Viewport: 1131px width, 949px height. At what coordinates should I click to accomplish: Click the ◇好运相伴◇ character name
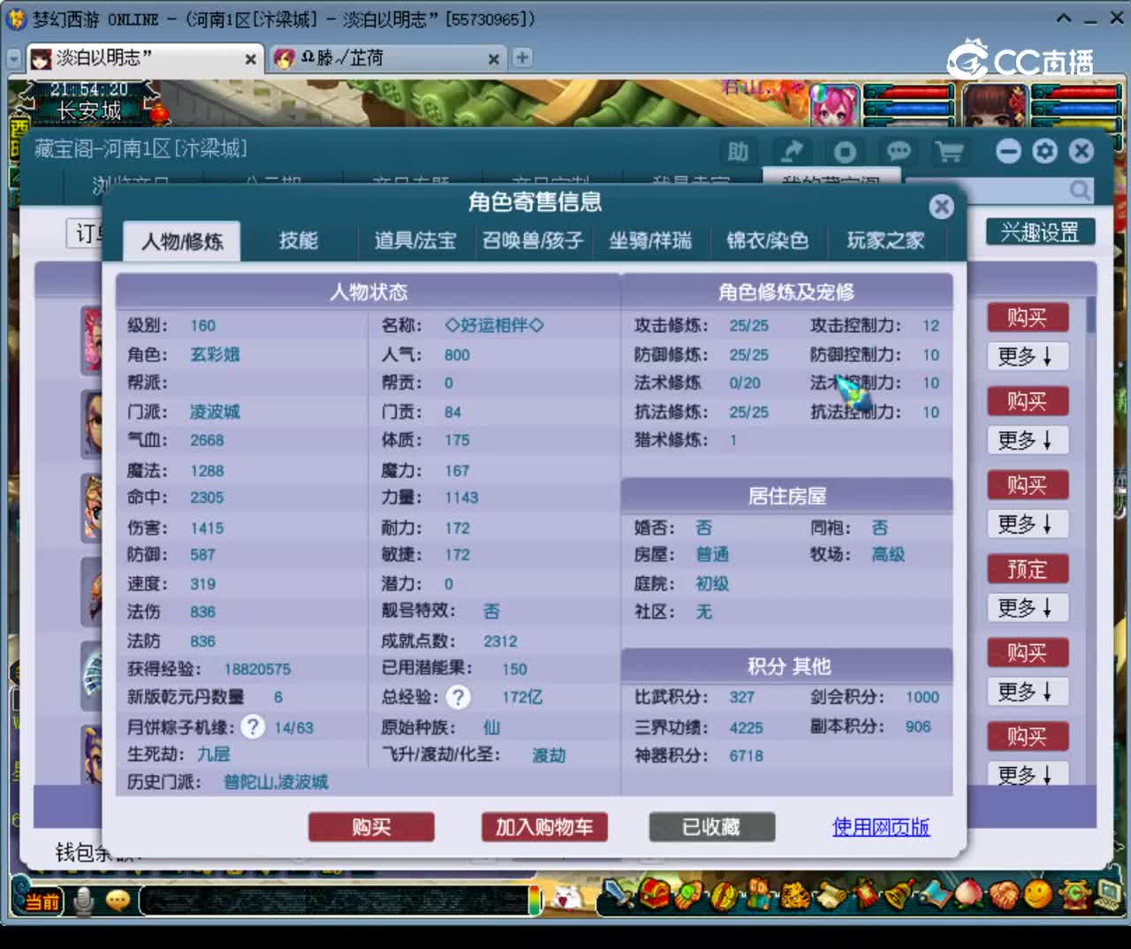point(494,325)
